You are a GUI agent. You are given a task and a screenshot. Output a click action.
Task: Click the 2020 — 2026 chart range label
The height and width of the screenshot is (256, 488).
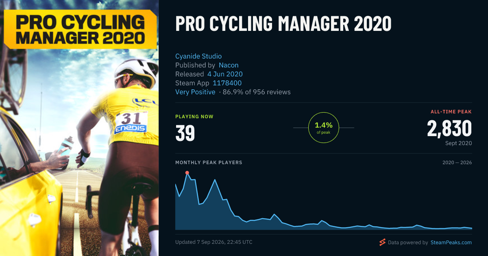coord(457,163)
